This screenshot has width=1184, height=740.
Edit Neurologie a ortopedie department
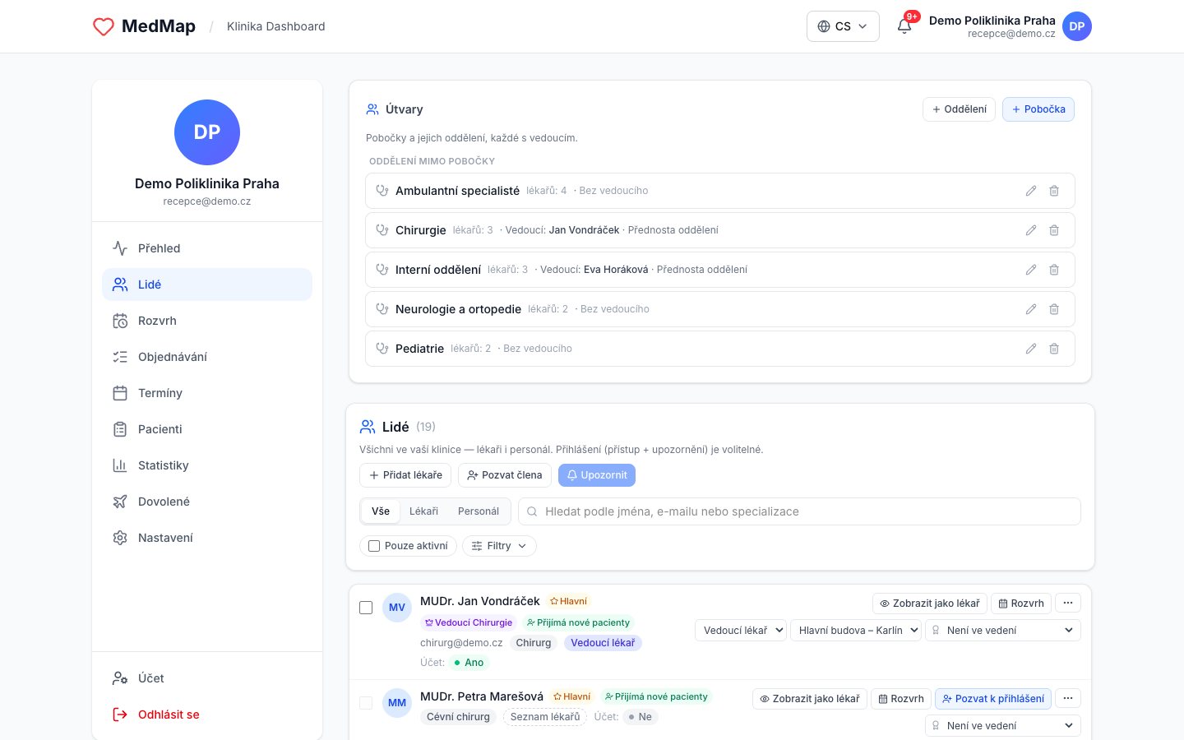pos(1031,309)
